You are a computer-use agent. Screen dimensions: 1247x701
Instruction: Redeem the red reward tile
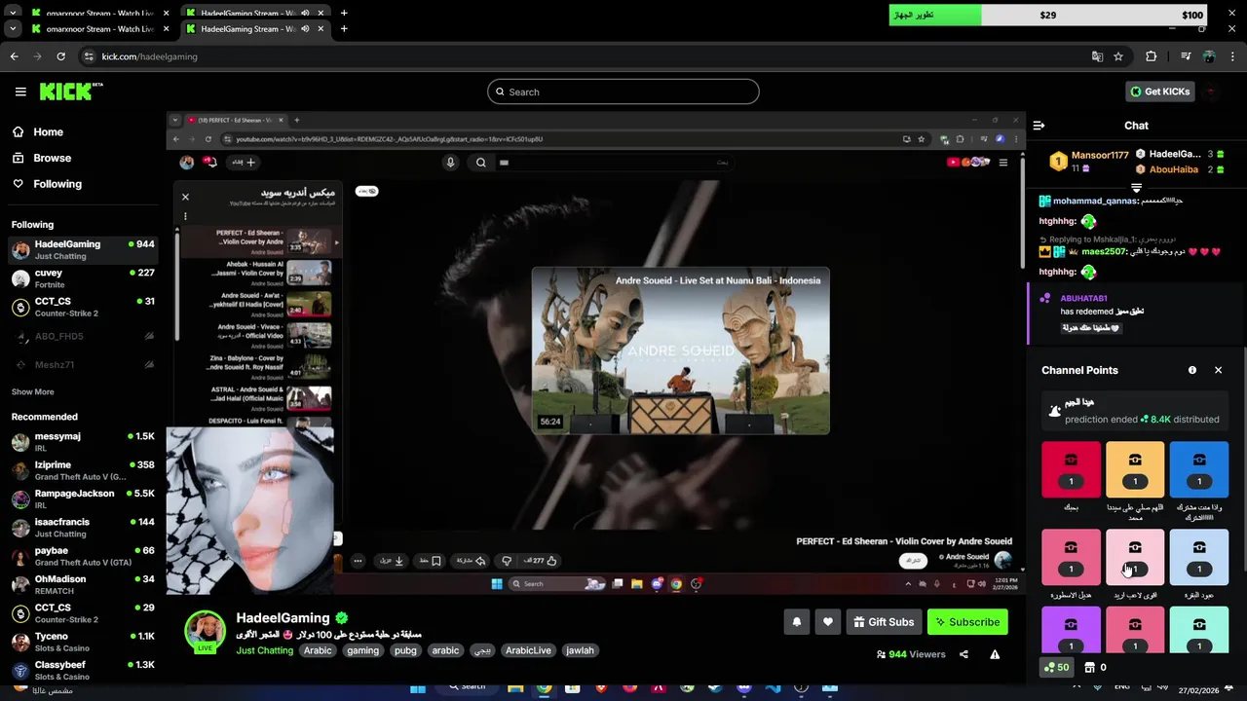1071,469
